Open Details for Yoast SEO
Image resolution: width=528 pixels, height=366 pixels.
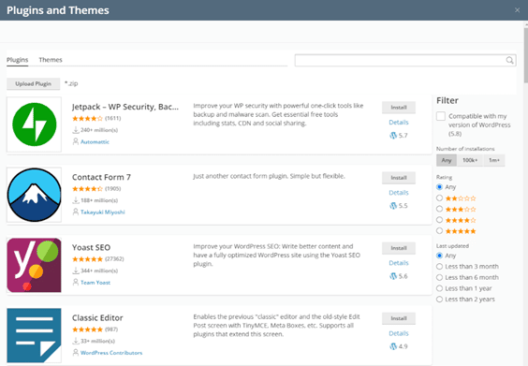point(399,263)
